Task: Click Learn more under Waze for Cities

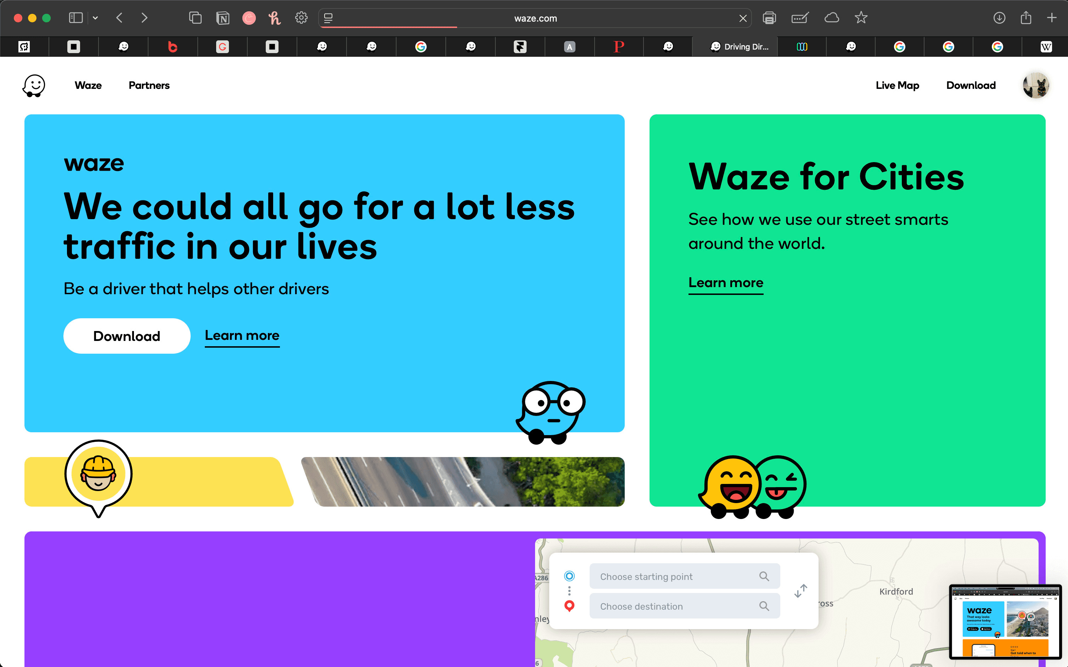Action: pos(725,282)
